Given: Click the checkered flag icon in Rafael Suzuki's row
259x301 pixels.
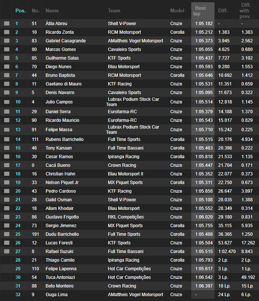Looking at the screenshot, I should tap(7, 251).
